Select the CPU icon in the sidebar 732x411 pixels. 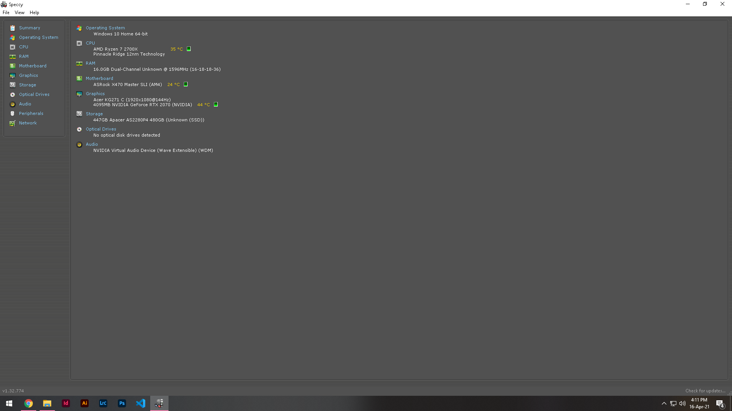point(13,47)
